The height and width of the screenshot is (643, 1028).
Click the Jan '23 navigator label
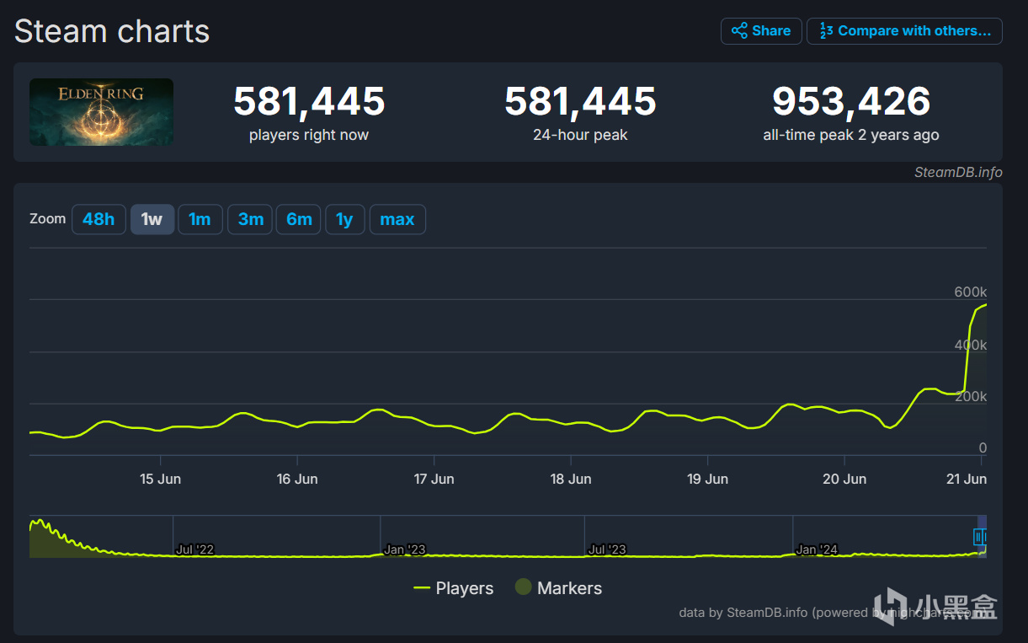pos(405,549)
